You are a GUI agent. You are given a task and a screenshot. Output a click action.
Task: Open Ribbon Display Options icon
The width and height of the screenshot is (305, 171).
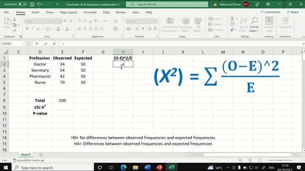pos(268,4)
